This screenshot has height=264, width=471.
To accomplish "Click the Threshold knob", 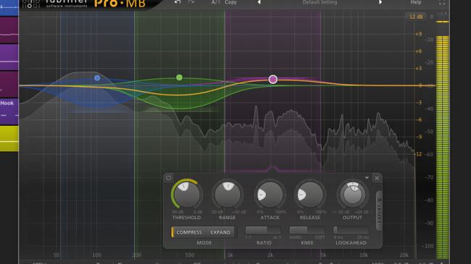I will click(x=186, y=195).
